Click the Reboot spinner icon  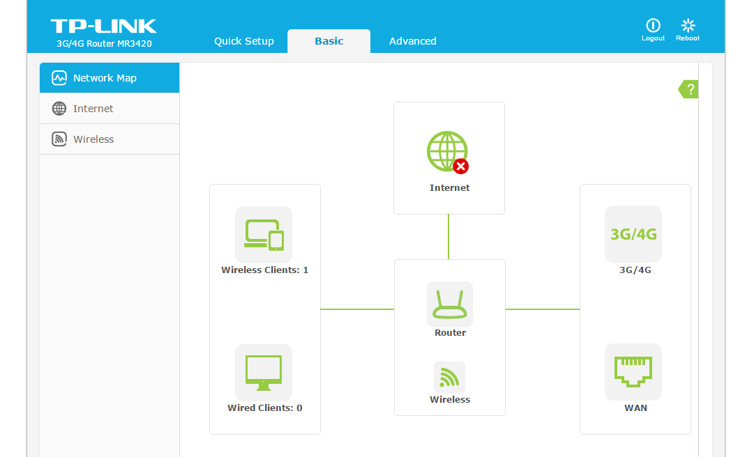click(688, 26)
